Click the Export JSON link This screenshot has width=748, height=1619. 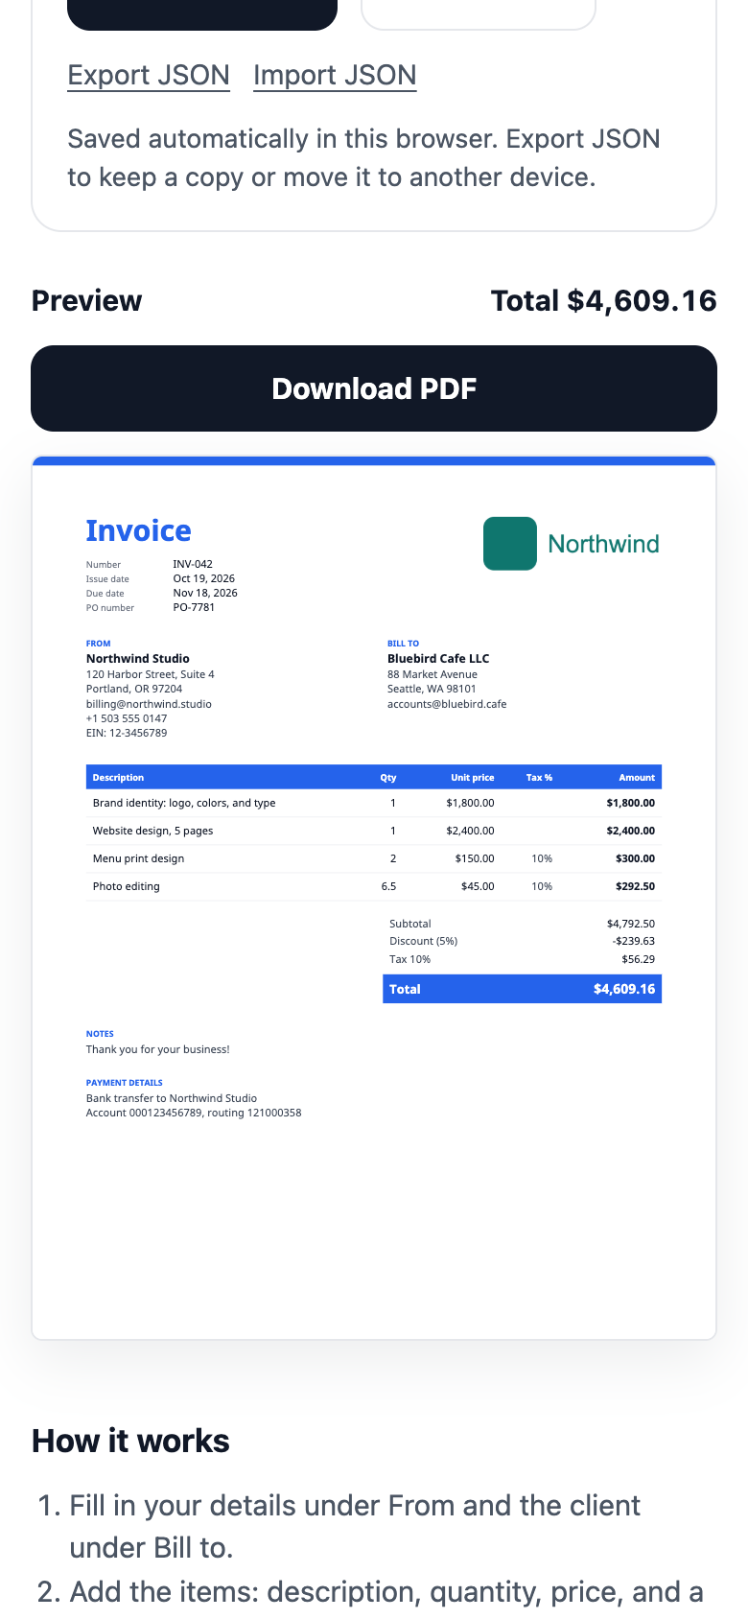[x=149, y=75]
